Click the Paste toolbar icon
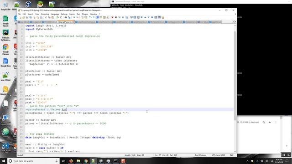 pos(53,17)
